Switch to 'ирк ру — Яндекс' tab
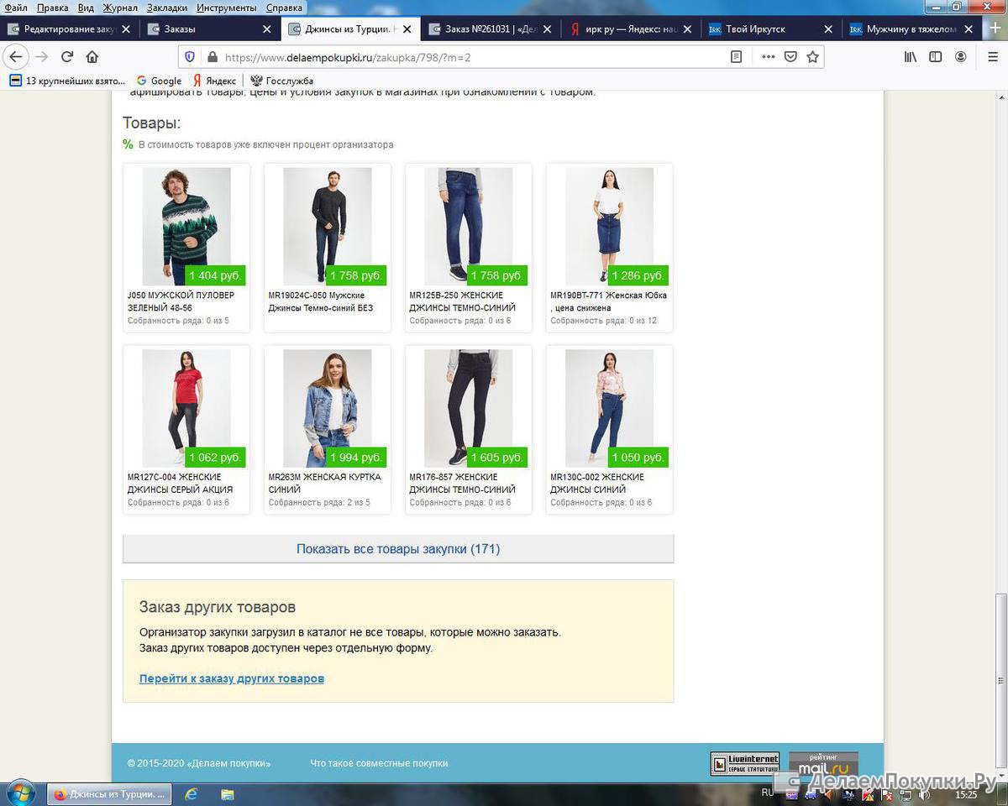 tap(631, 29)
